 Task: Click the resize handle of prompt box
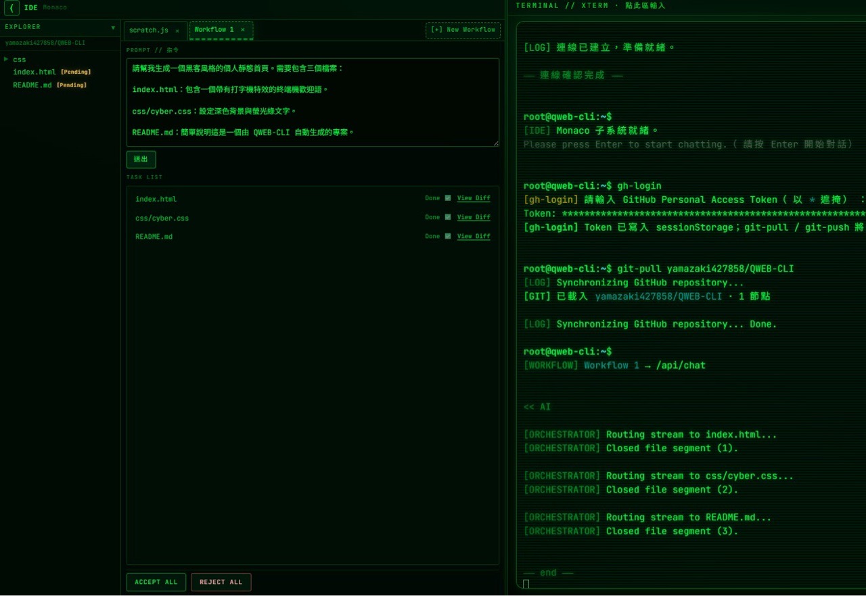(496, 143)
